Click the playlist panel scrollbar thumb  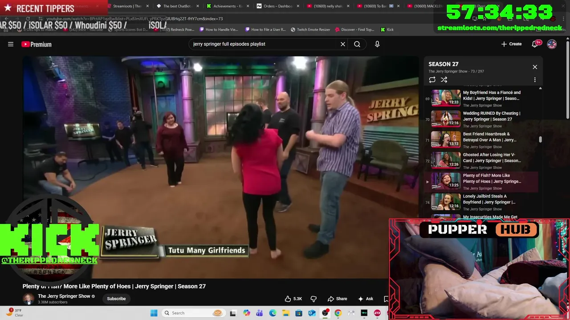[541, 140]
